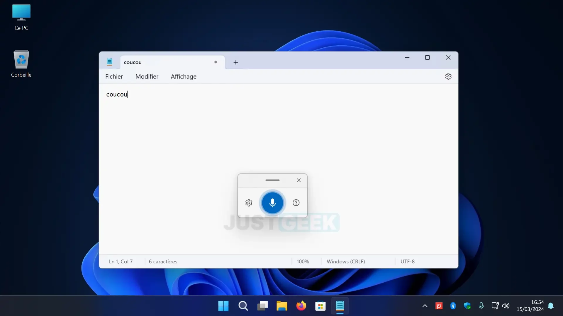The height and width of the screenshot is (316, 563).
Task: Click the Bluetooth tray icon
Action: 453,306
